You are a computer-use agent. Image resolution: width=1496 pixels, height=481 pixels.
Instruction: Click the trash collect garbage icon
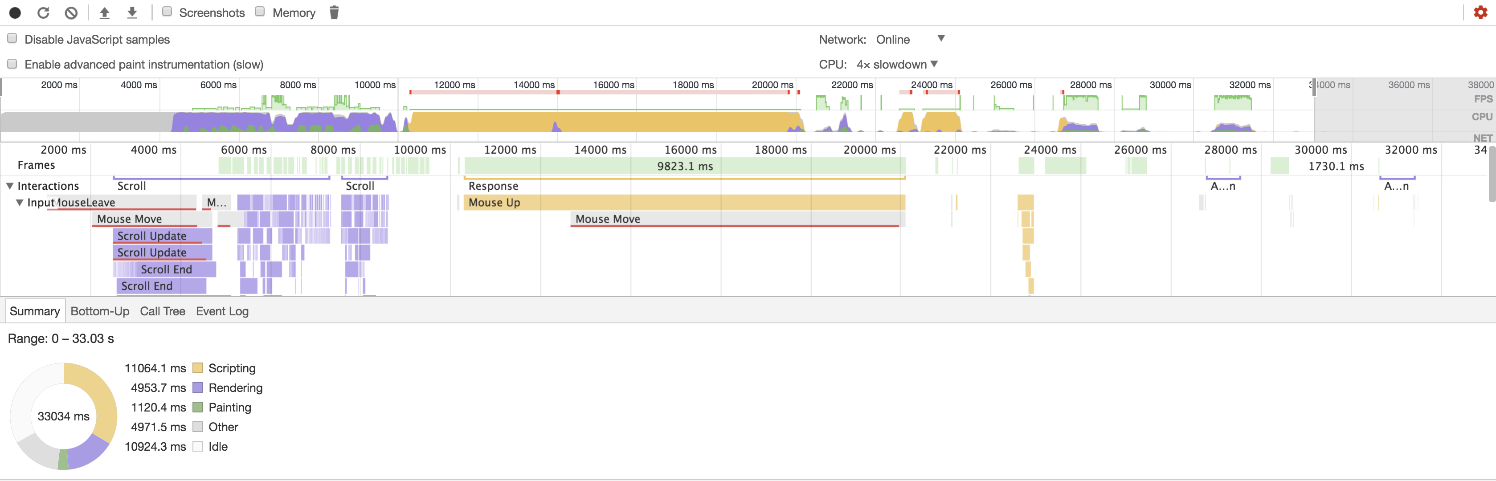point(334,13)
